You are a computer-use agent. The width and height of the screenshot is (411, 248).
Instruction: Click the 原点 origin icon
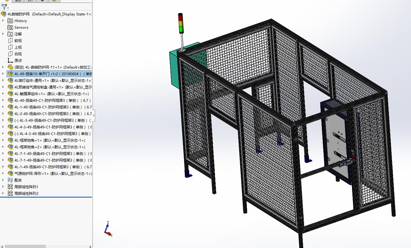tap(10, 61)
